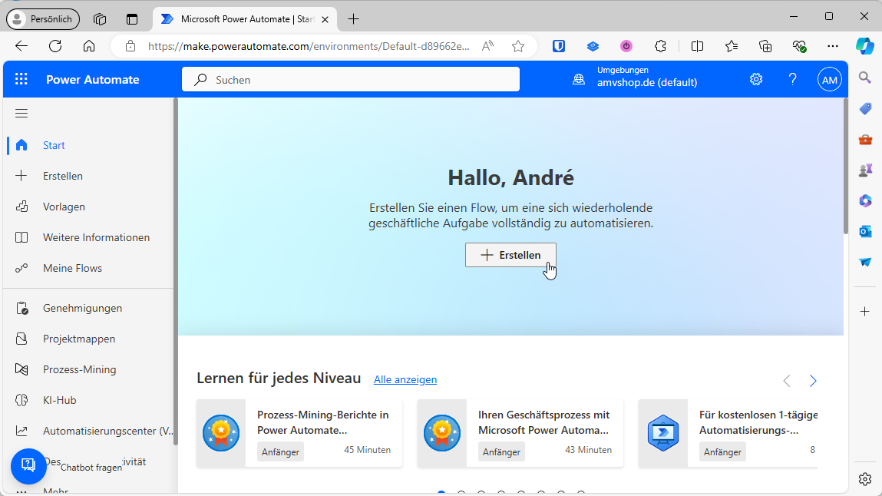Open the Power Automate settings gear
This screenshot has width=882, height=496.
755,78
